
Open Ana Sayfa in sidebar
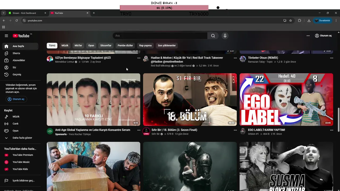[x=21, y=46]
